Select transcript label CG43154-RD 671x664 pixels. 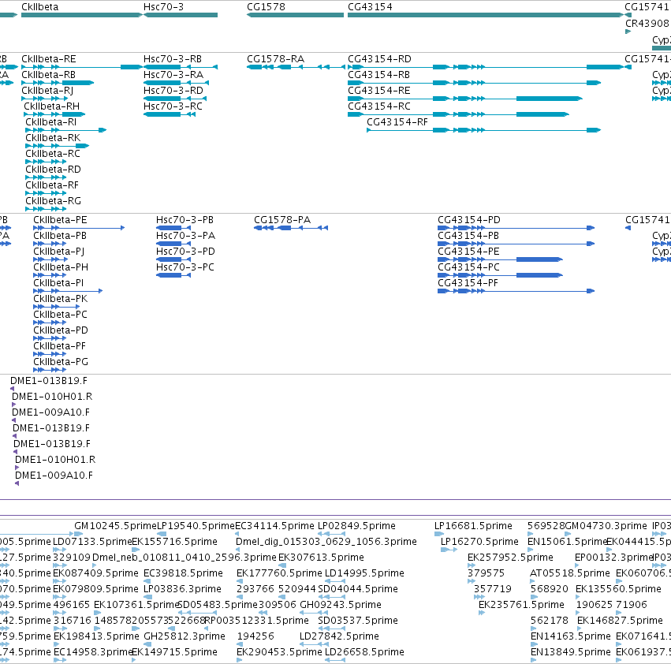[379, 59]
